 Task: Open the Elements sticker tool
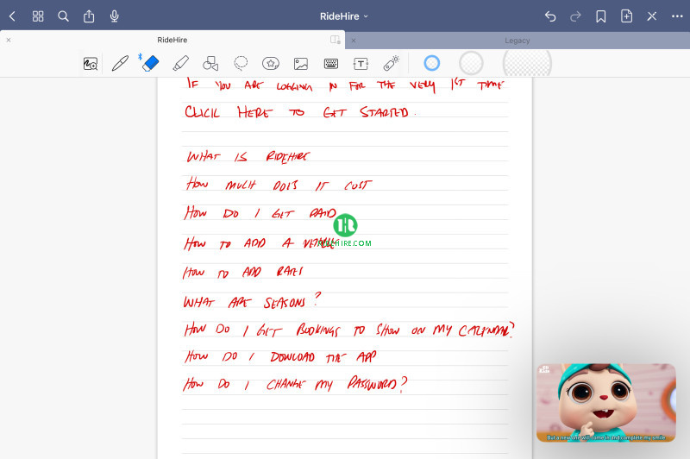(x=271, y=63)
